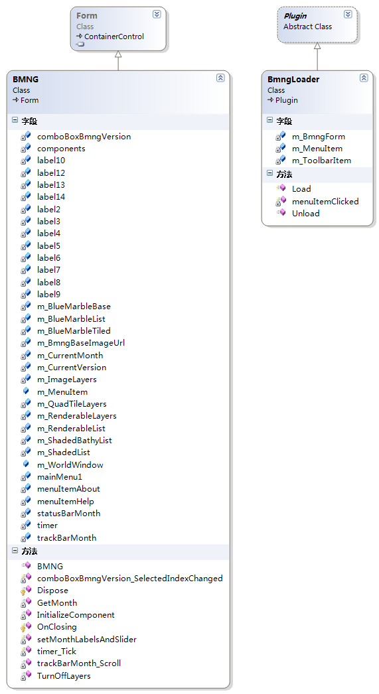Click the method icon beside timer_Tick
Image resolution: width=379 pixels, height=694 pixels.
coord(26,651)
